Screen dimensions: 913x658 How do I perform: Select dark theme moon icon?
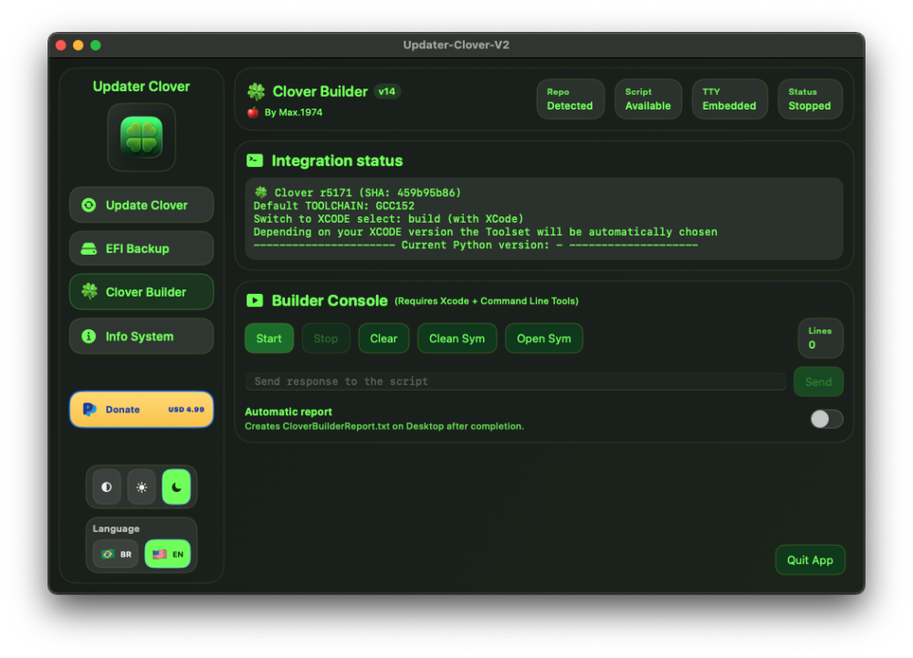[x=176, y=487]
